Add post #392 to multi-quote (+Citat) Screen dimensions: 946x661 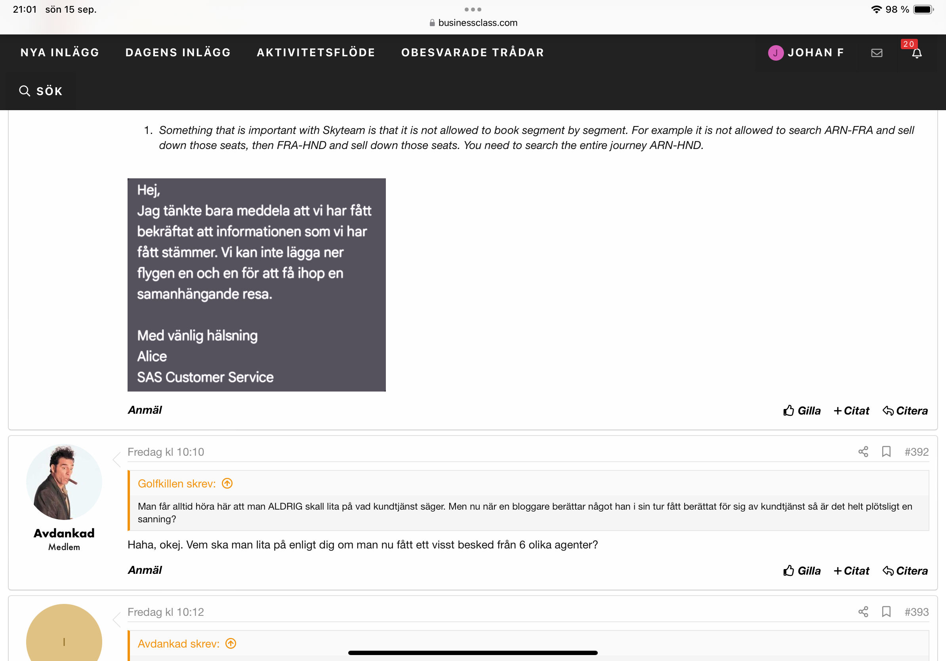tap(851, 571)
